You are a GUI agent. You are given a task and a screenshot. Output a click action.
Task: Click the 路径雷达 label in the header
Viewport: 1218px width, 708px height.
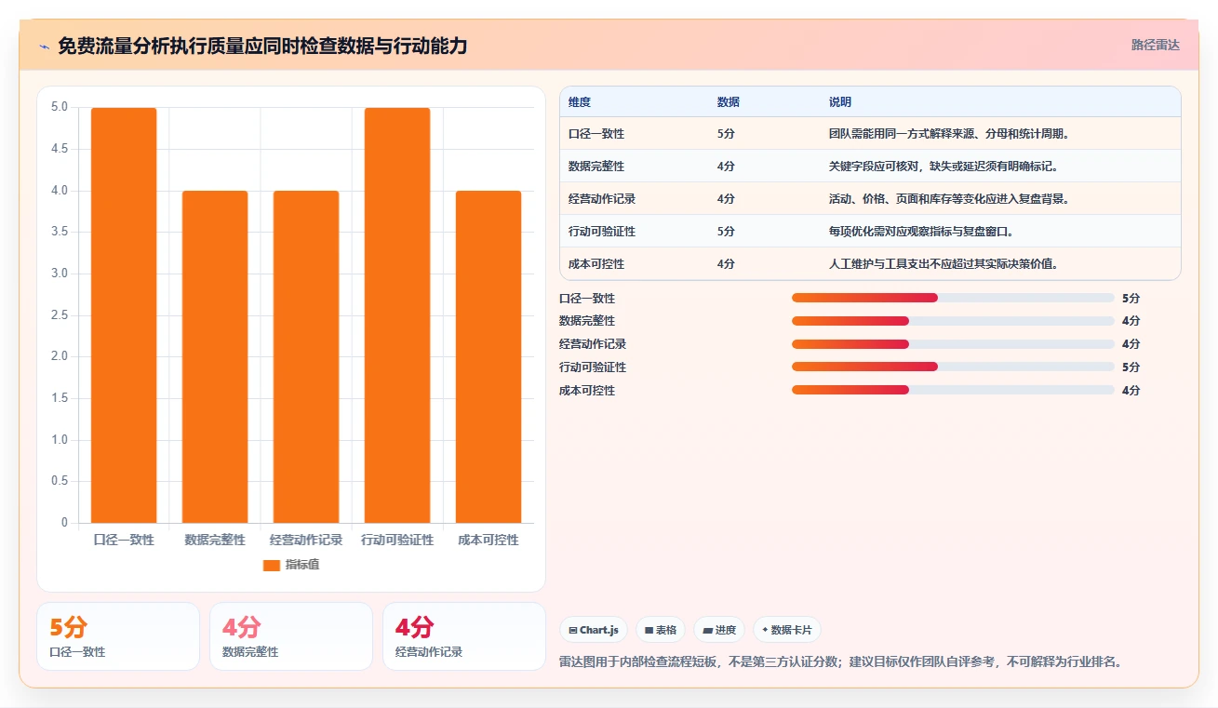[x=1155, y=45]
